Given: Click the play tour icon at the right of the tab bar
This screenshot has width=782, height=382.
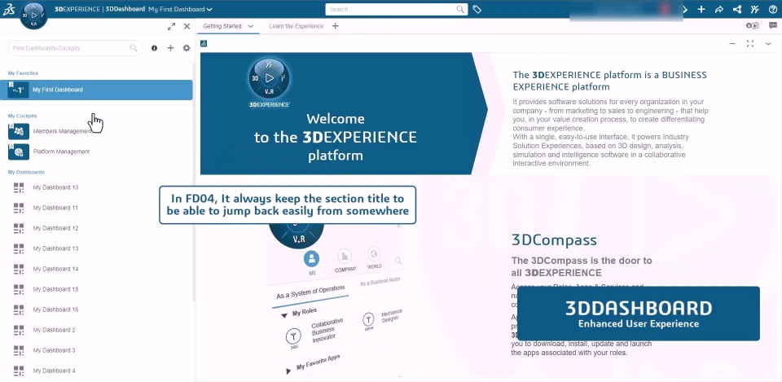Looking at the screenshot, I should [752, 26].
